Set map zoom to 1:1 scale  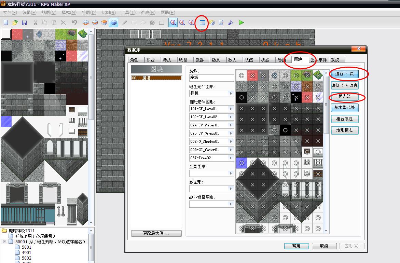173,23
